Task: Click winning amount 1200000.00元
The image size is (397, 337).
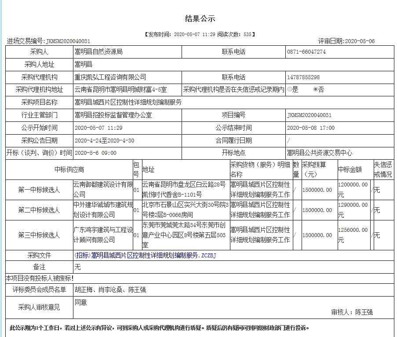Action: [353, 190]
